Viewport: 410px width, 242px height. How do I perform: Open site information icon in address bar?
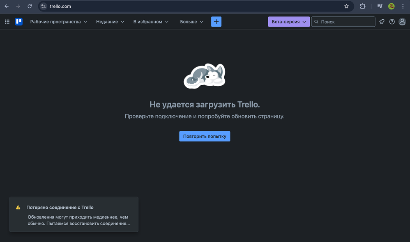[x=44, y=6]
